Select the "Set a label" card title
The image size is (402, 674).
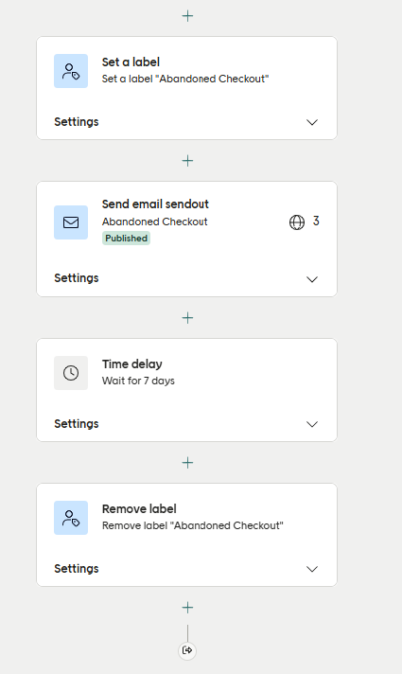tap(131, 62)
